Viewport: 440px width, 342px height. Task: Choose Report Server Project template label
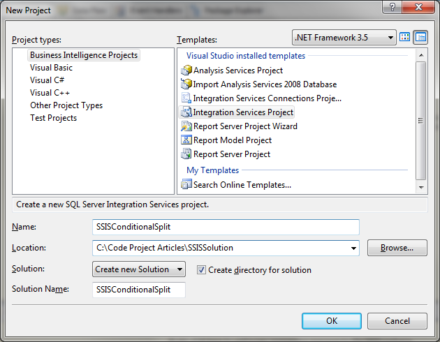tap(232, 154)
